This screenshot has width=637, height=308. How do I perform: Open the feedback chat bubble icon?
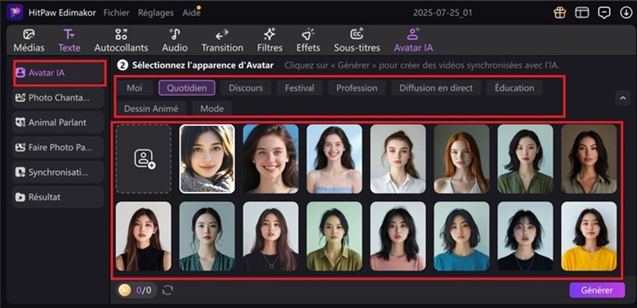604,12
